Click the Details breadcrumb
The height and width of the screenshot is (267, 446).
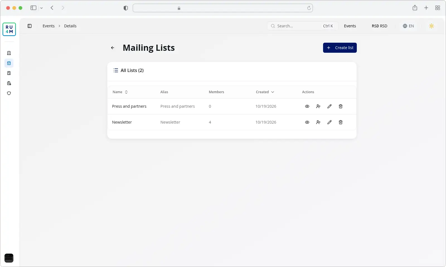click(x=70, y=26)
